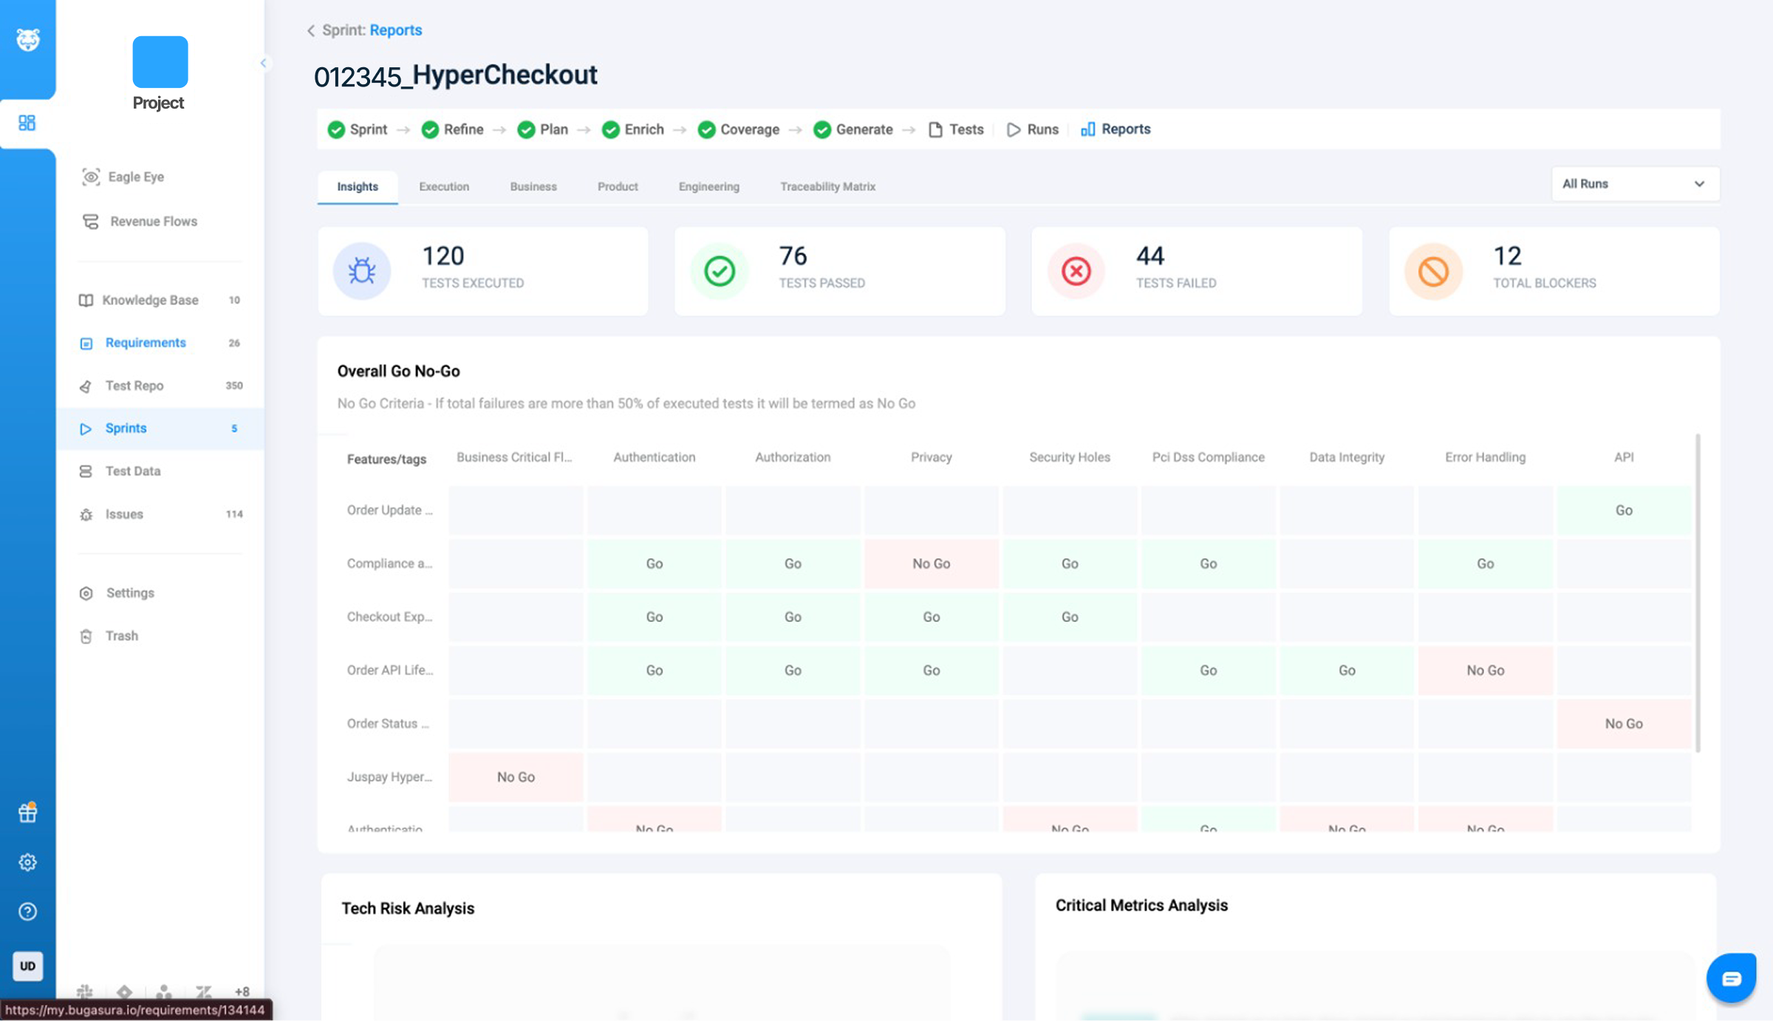
Task: Switch to the Traceability Matrix tab
Action: click(x=828, y=186)
